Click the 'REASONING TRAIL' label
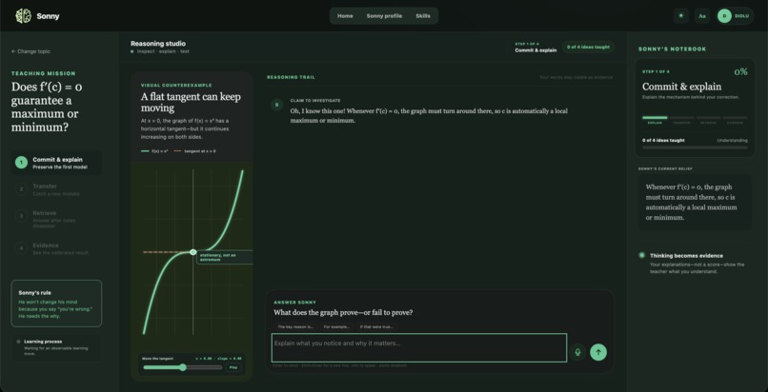The height and width of the screenshot is (392, 768). pos(291,77)
